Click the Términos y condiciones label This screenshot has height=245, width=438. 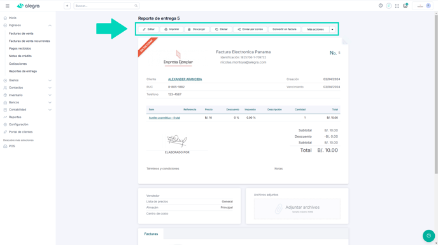point(163,169)
